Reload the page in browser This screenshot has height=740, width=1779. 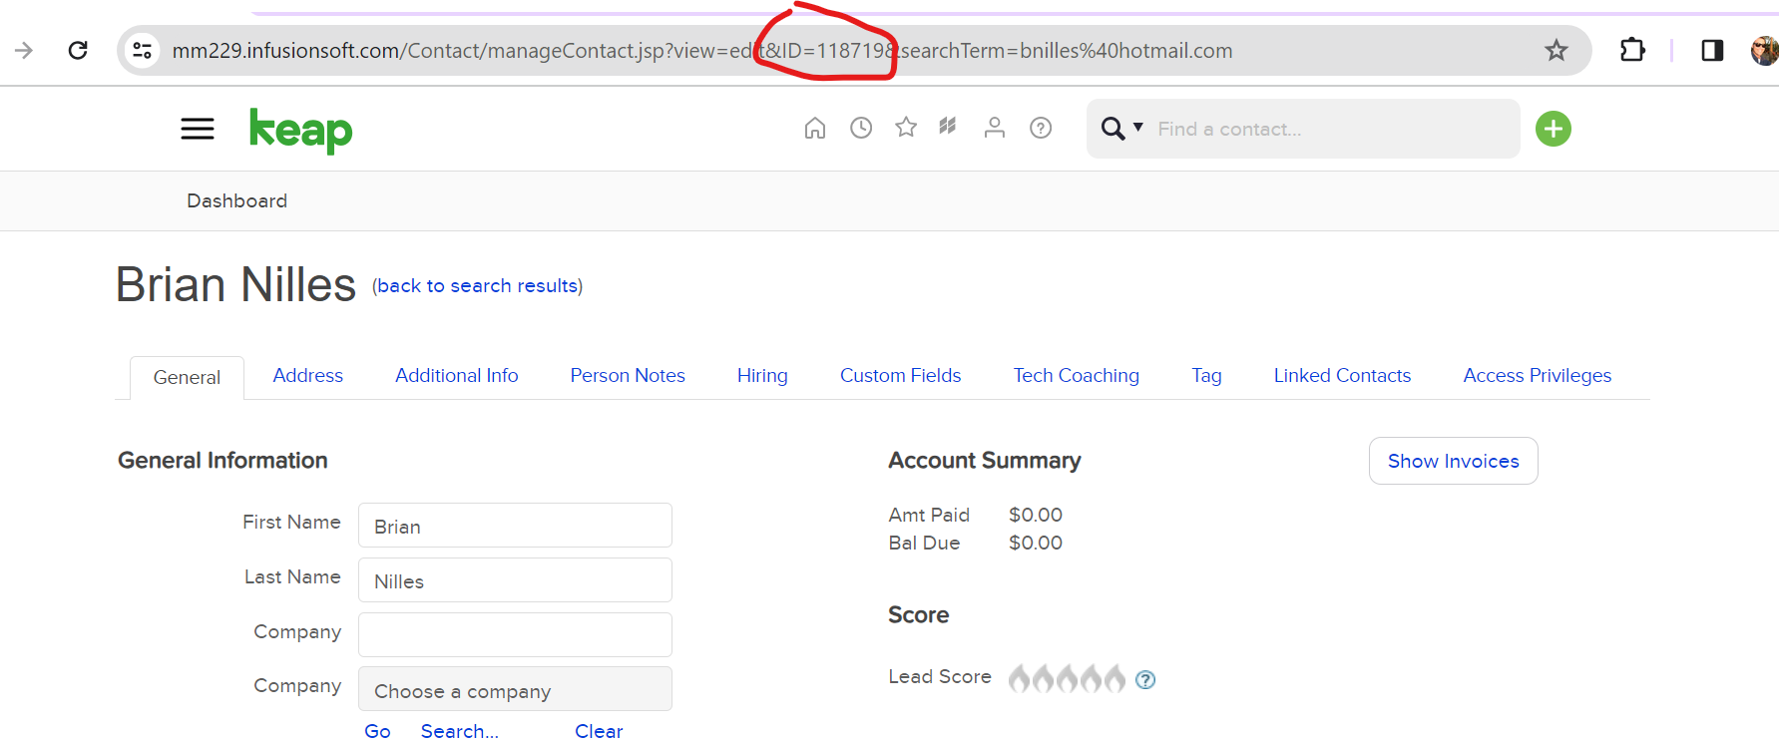pyautogui.click(x=78, y=50)
